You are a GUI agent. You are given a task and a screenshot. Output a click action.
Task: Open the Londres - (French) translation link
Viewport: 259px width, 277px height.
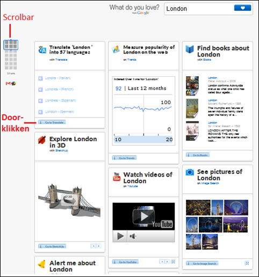(59, 89)
